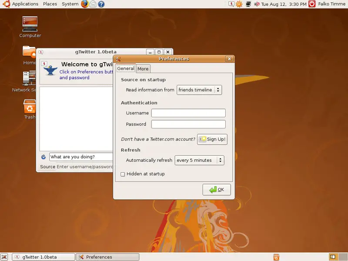Close the Preferences dialog
The image size is (348, 261).
pos(229,59)
